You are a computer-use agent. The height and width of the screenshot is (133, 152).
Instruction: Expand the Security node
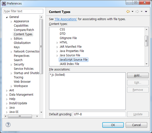click(x=11, y=65)
